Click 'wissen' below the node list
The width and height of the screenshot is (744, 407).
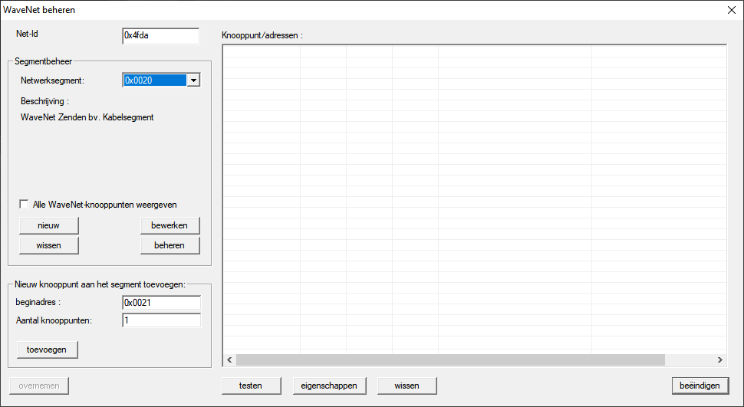coord(407,386)
